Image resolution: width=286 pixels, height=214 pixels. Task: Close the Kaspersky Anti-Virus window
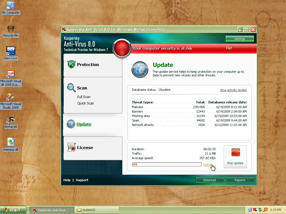(x=253, y=29)
